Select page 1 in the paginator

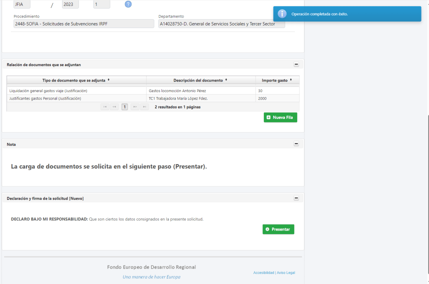[125, 107]
